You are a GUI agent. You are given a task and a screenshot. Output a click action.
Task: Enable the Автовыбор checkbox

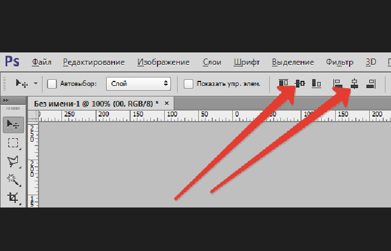[52, 84]
